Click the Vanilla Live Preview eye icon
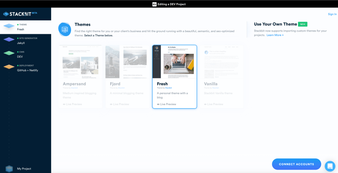Screen dimensions: 338x173 pos(205,104)
